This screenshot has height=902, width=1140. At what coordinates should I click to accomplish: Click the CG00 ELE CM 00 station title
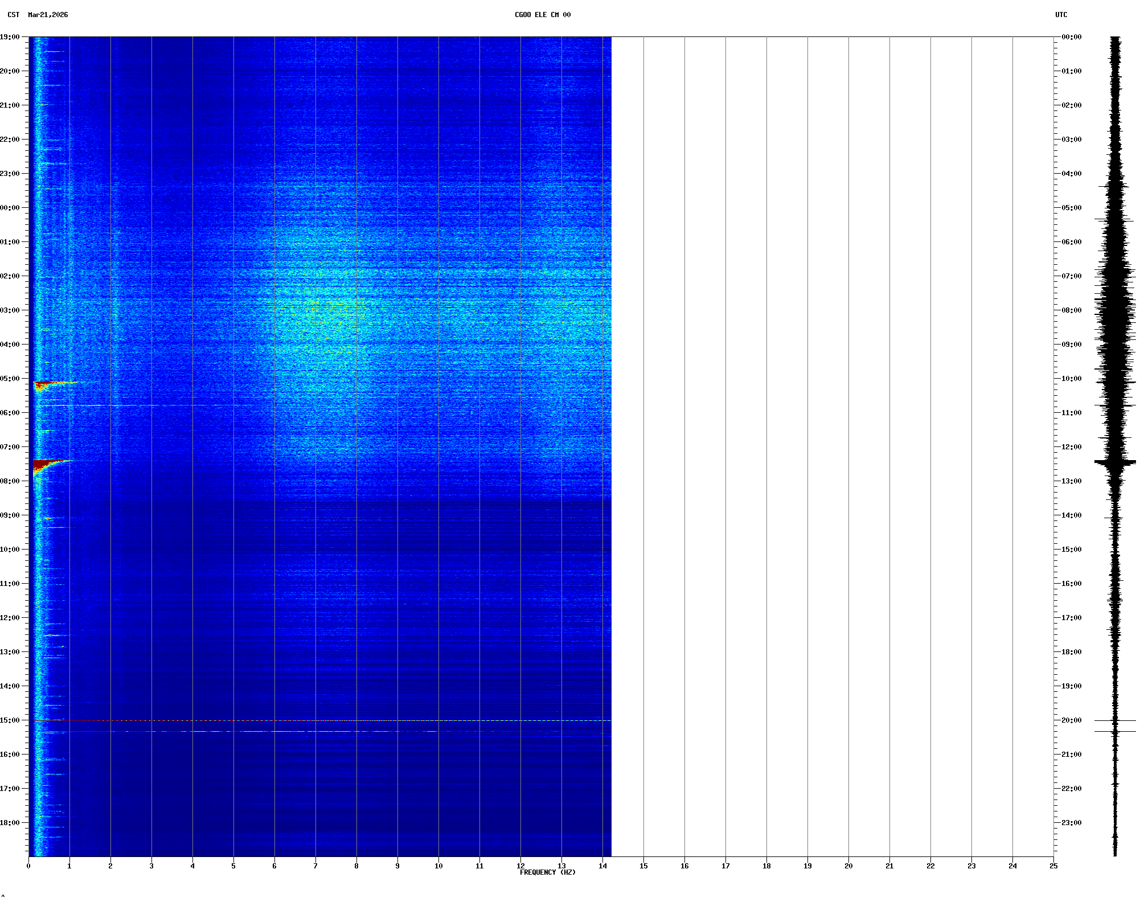[542, 15]
